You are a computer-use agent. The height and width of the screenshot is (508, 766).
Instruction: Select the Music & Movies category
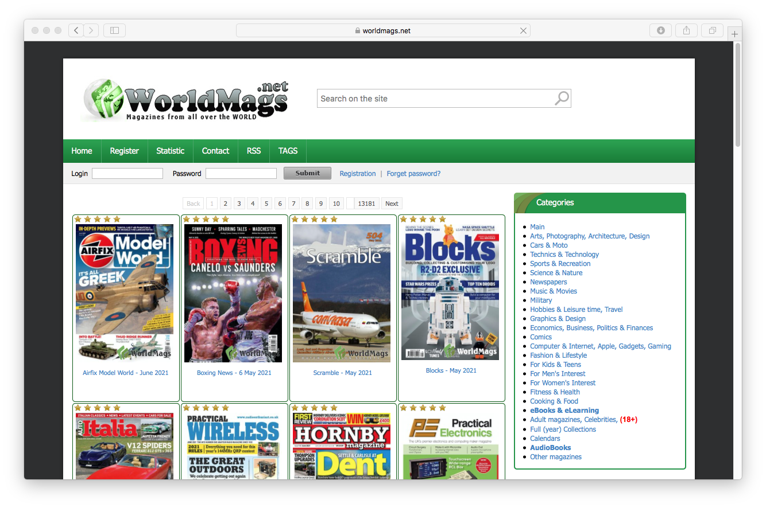click(555, 291)
